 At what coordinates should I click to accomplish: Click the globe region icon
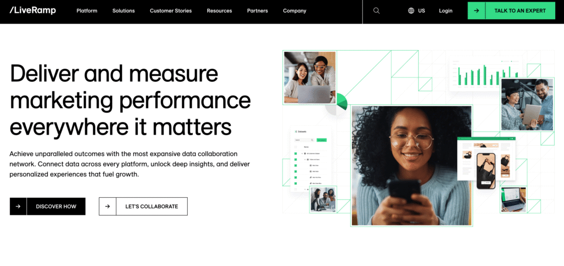(x=411, y=11)
